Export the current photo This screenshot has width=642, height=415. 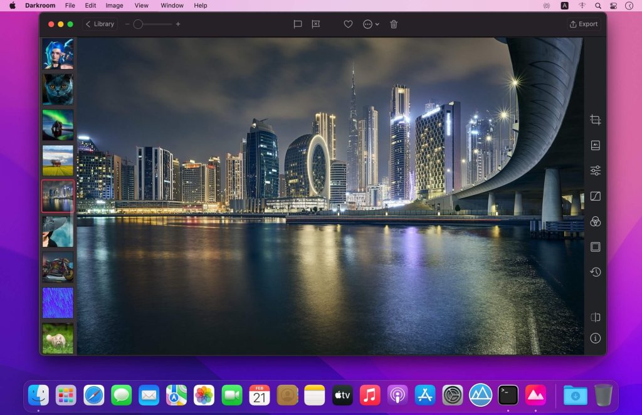tap(583, 24)
